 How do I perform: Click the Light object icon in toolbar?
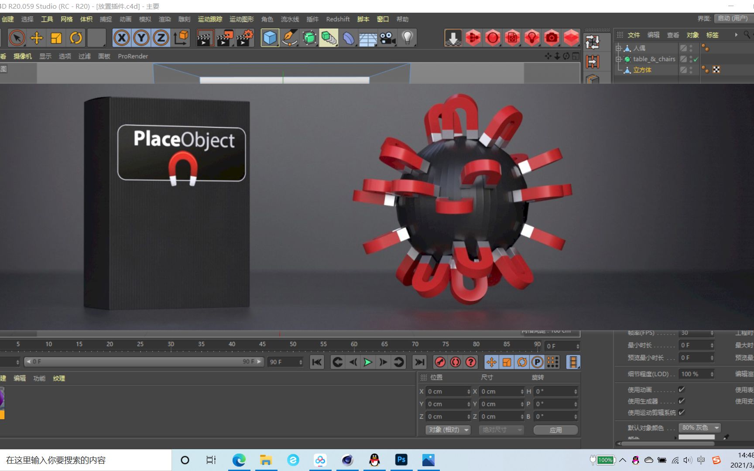(x=407, y=38)
